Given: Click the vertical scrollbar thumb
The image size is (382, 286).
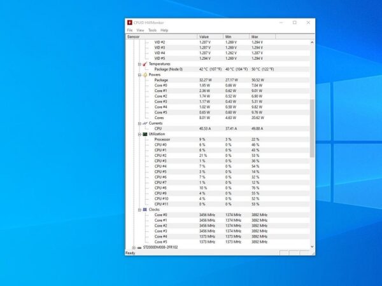Looking at the screenshot, I should (x=312, y=128).
